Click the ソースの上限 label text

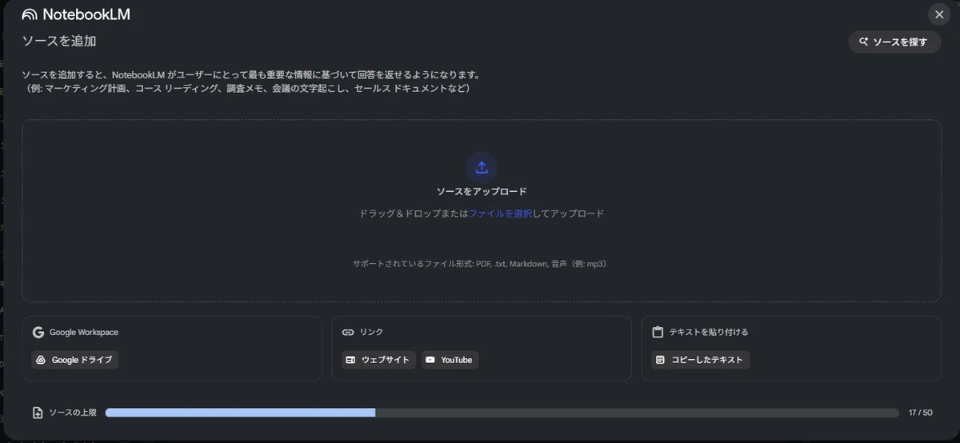[73, 413]
